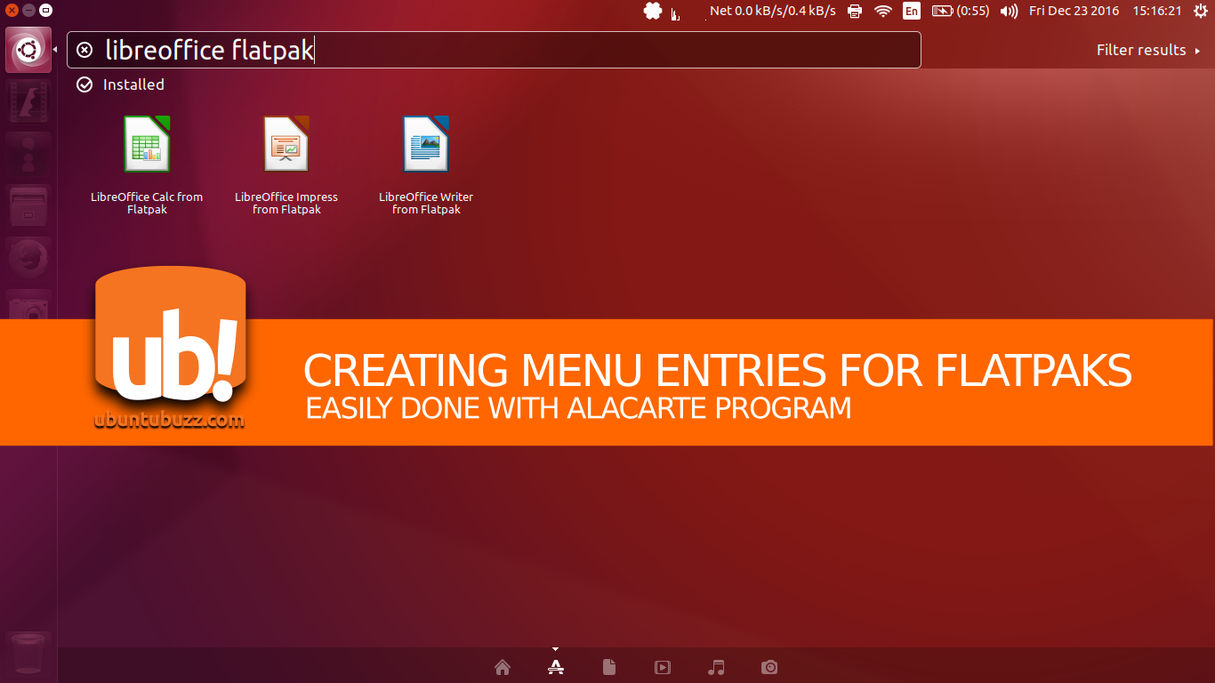
Task: Launch LibreOffice Writer from Flatpak
Action: click(426, 144)
